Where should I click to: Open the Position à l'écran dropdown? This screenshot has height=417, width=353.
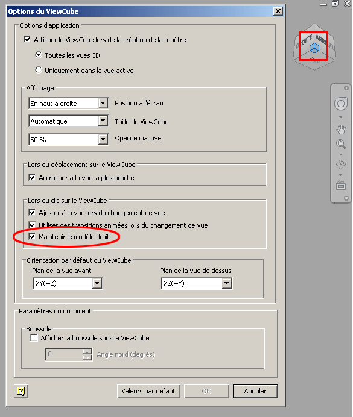coord(103,103)
